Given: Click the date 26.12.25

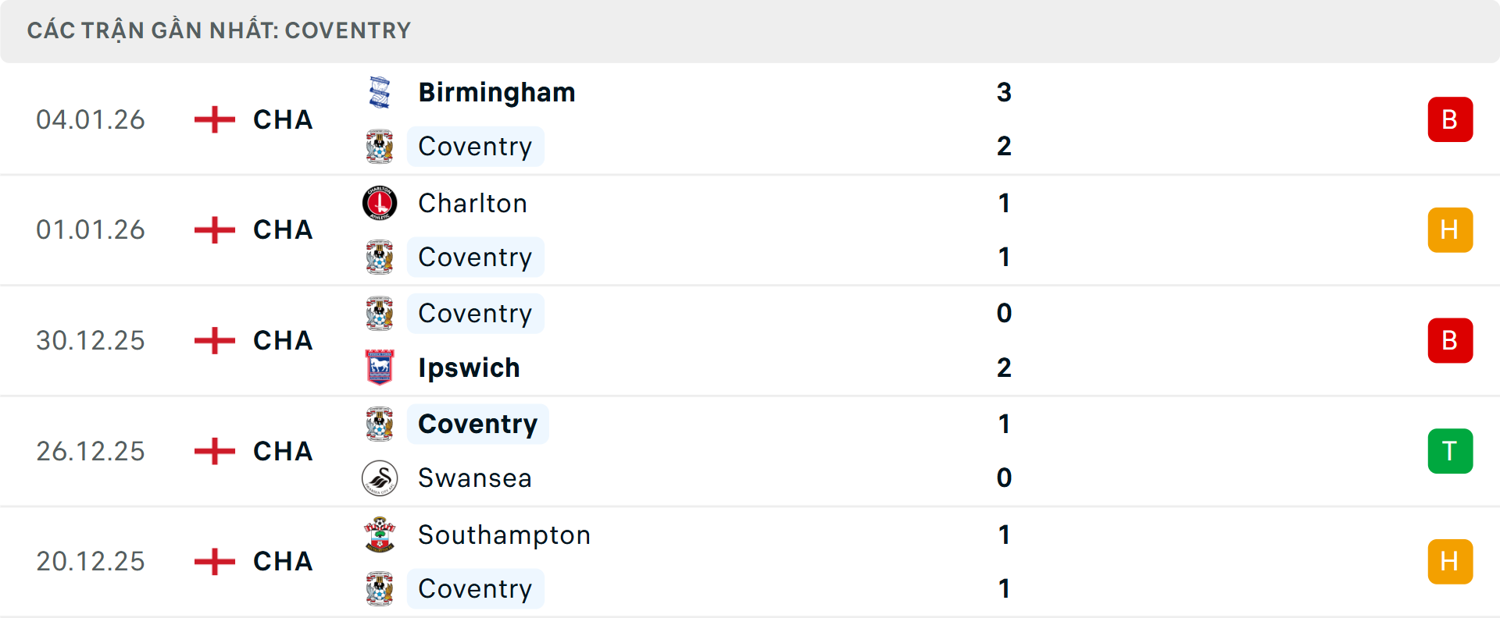Looking at the screenshot, I should point(90,451).
